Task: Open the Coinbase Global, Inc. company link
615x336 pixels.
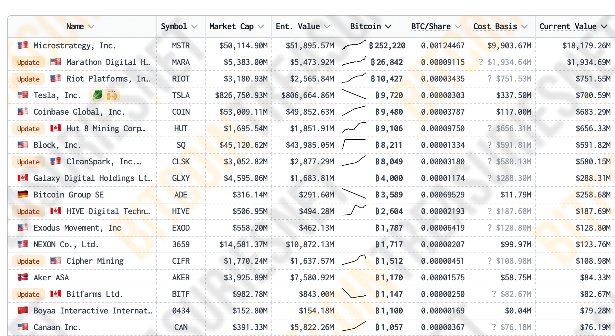Action: click(79, 112)
